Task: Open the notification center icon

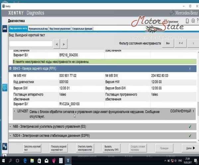Action: click(196, 161)
